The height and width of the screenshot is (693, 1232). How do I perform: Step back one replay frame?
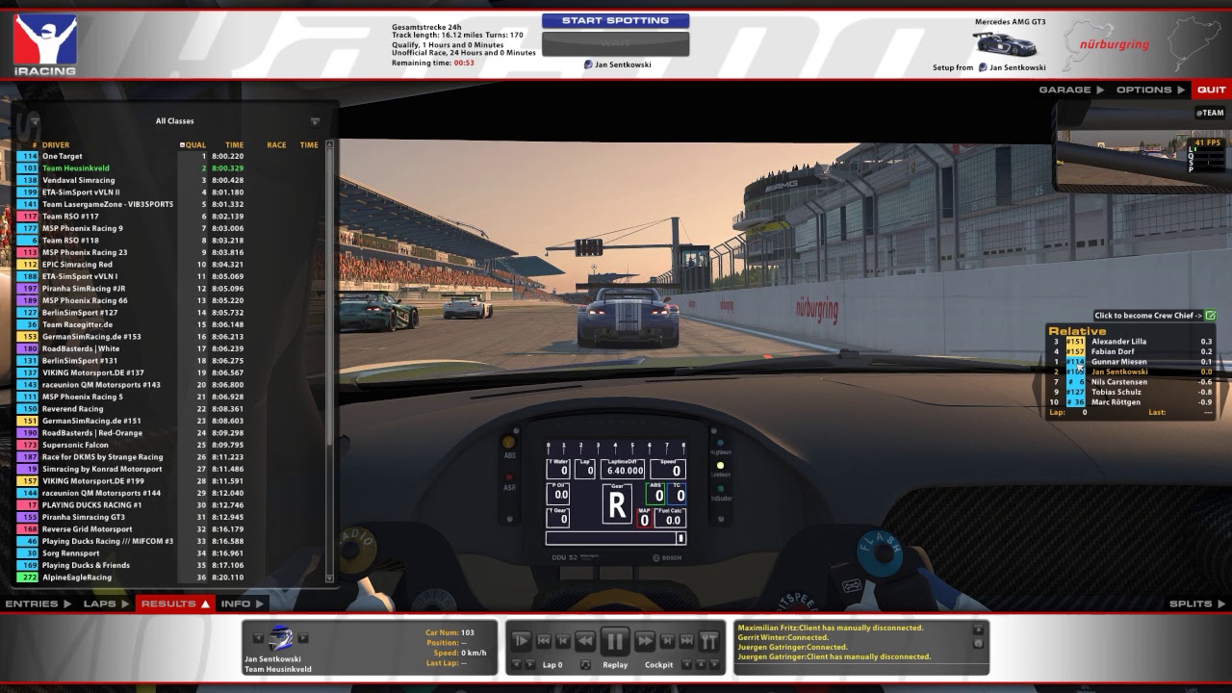tap(563, 641)
